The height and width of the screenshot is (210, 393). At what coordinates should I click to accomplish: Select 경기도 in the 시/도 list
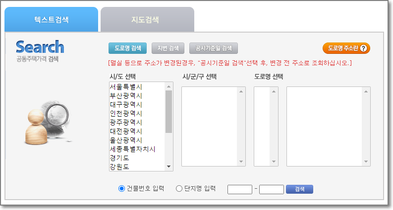[x=137, y=158]
